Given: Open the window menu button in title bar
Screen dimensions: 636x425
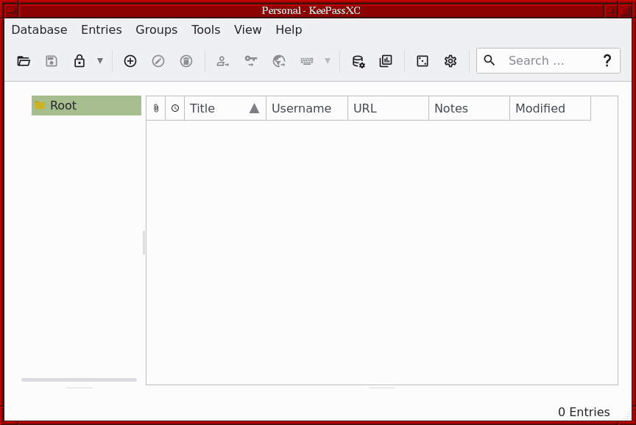Looking at the screenshot, I should point(11,10).
